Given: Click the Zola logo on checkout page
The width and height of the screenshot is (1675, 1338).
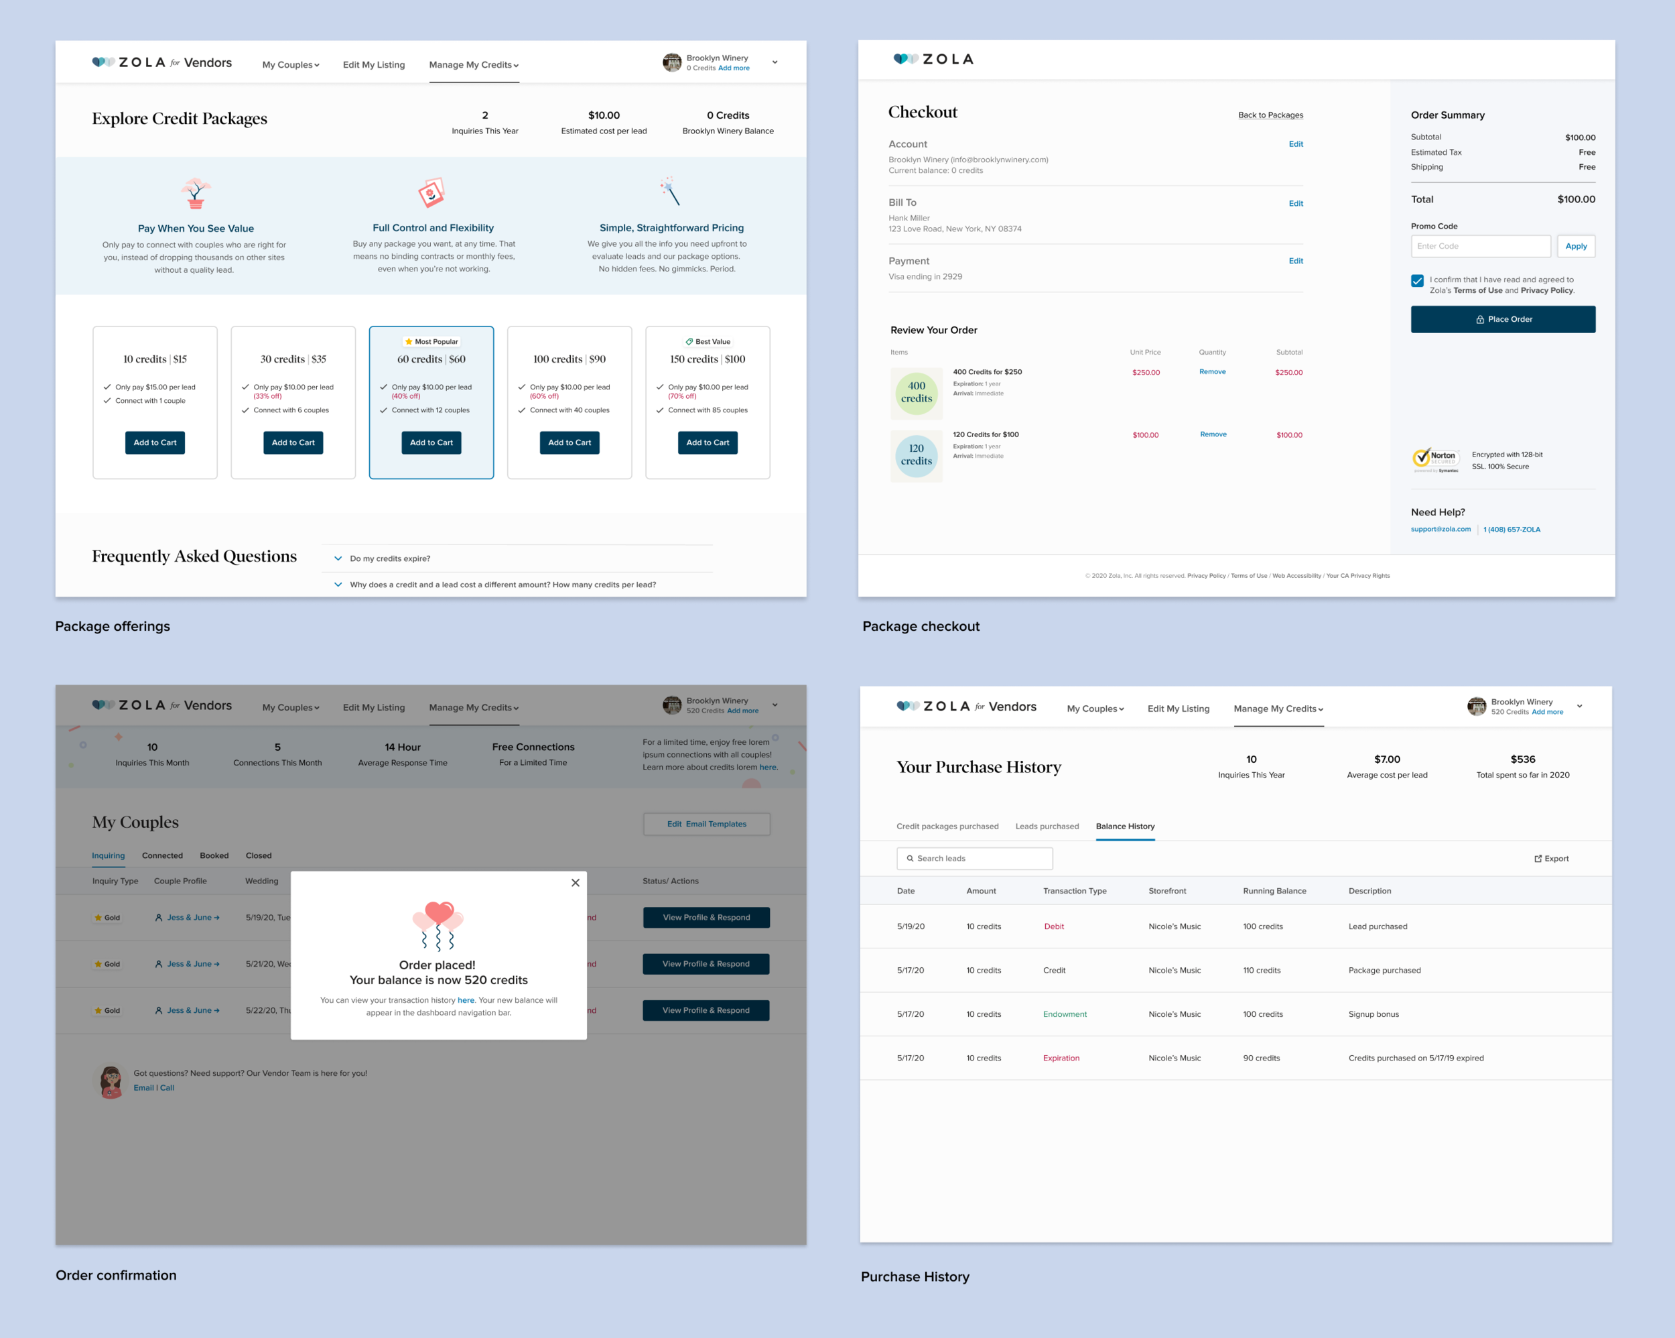Looking at the screenshot, I should pyautogui.click(x=933, y=59).
